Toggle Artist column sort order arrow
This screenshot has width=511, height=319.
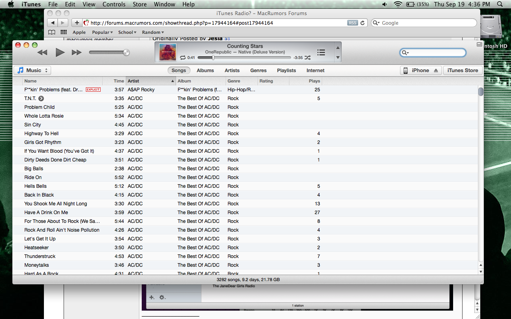click(x=173, y=81)
